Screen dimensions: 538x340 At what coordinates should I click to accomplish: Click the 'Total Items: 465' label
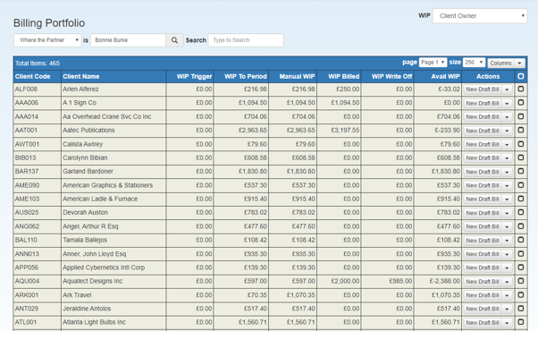point(38,64)
